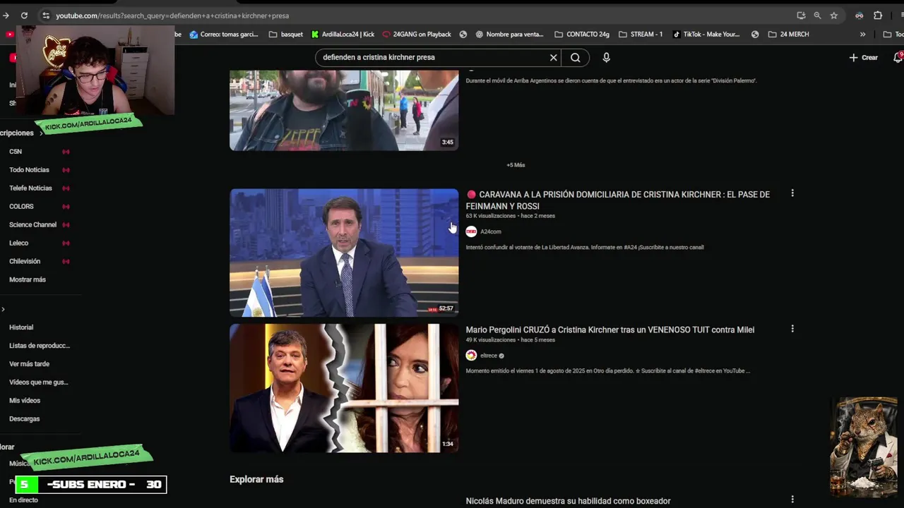Viewport: 904px width, 508px height.
Task: Open the 'TikTok - Make Your...' bookmark
Action: click(x=706, y=34)
